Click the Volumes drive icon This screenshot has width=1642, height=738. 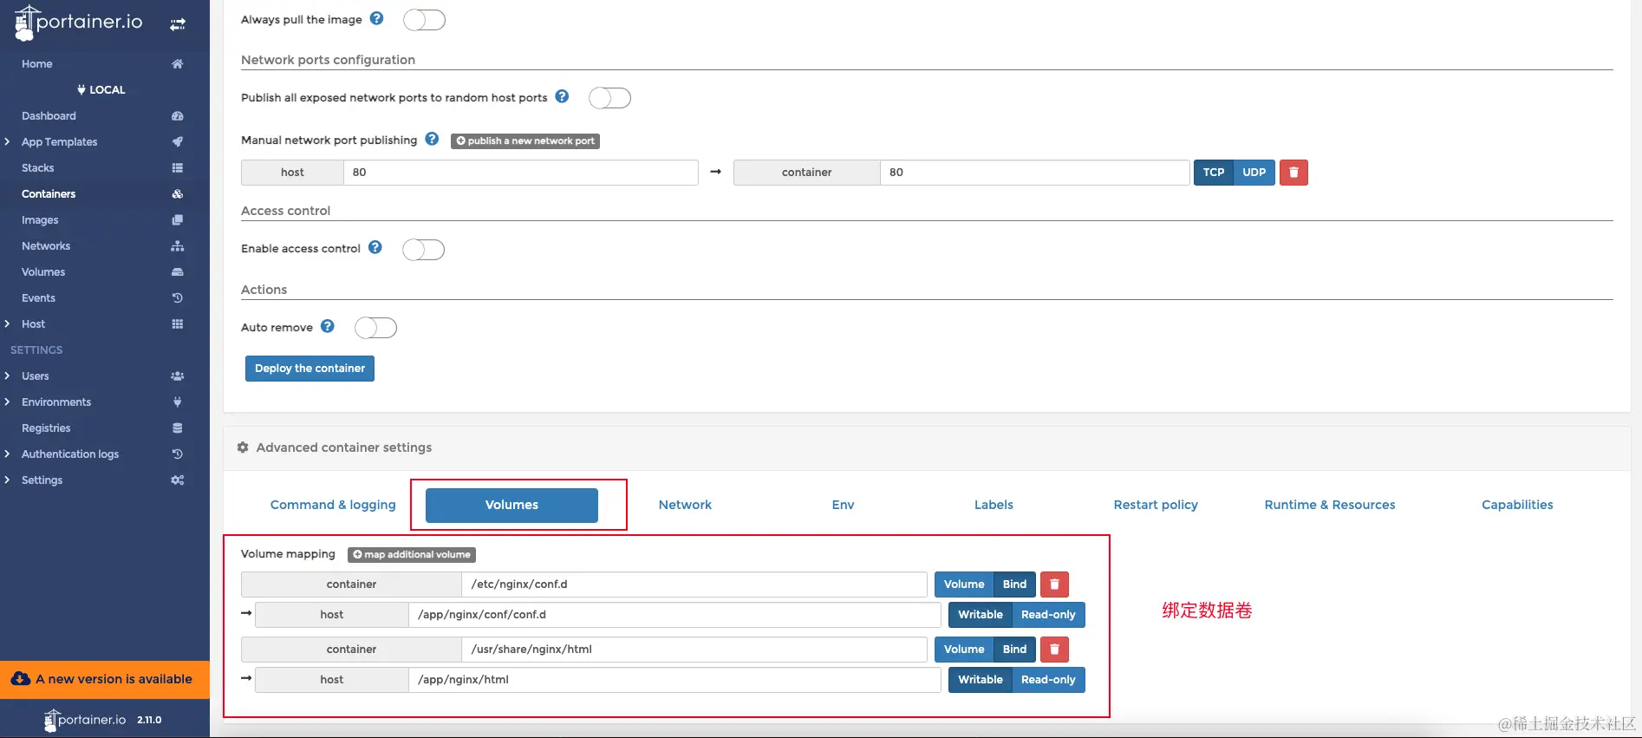pyautogui.click(x=178, y=272)
